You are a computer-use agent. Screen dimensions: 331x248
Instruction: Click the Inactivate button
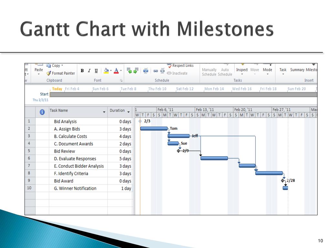pos(177,73)
